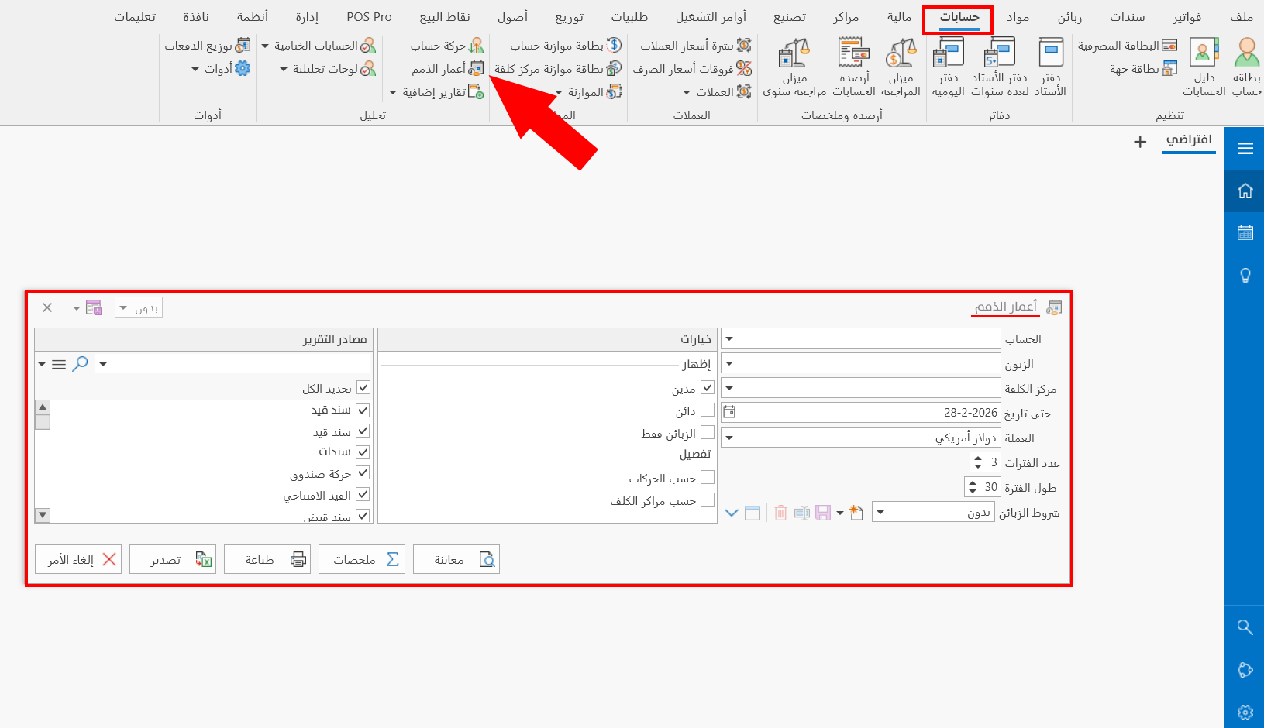The width and height of the screenshot is (1264, 728).
Task: Open بطاقة موازنة حساب
Action: click(566, 46)
